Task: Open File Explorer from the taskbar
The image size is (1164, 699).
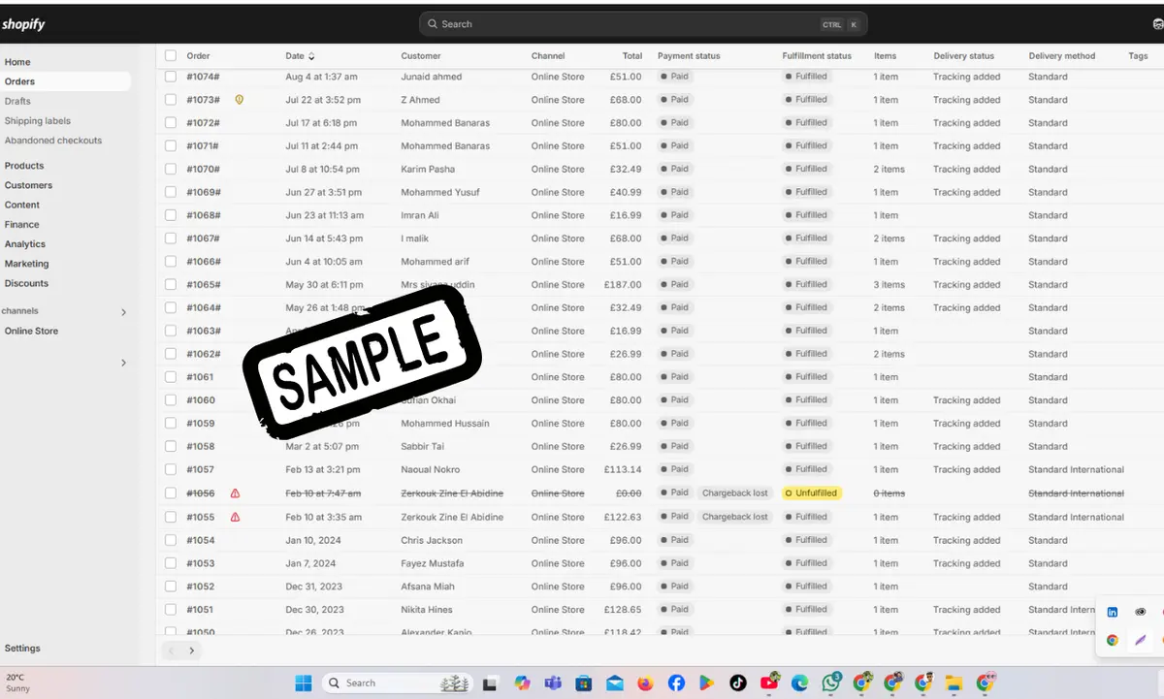Action: point(954,683)
